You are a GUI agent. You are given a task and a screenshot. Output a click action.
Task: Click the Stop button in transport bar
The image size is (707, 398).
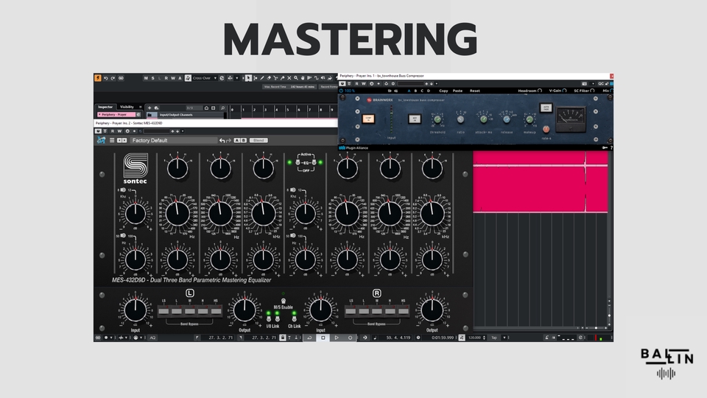click(x=323, y=337)
